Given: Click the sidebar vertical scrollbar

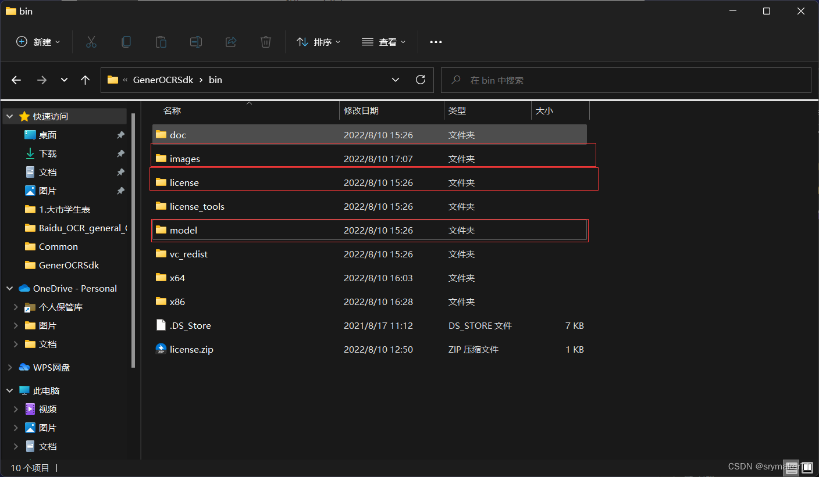Looking at the screenshot, I should coord(133,240).
